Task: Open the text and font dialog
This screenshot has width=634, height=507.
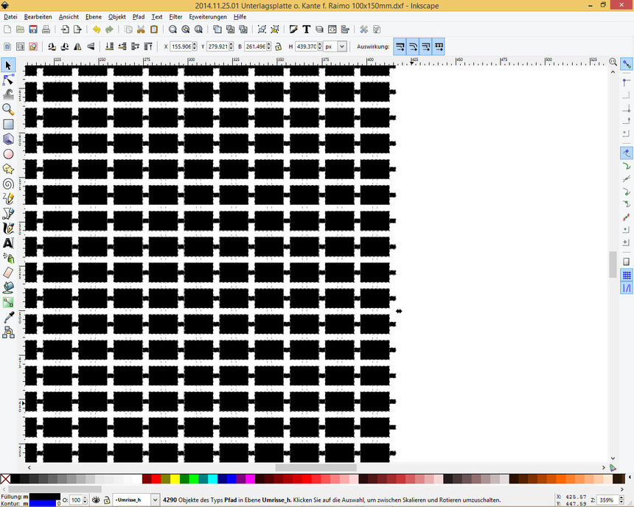Action: pyautogui.click(x=306, y=29)
